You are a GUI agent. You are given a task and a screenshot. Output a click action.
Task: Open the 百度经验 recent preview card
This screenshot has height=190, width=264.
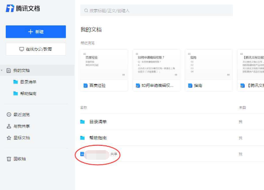point(104,70)
